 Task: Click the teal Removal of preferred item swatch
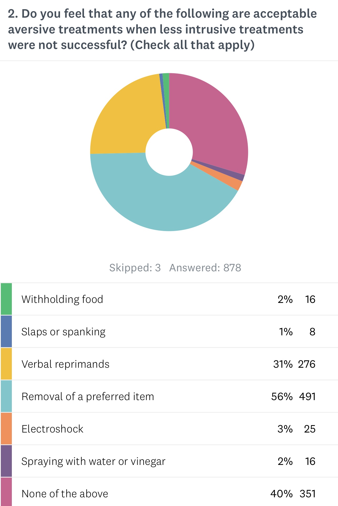[6, 396]
